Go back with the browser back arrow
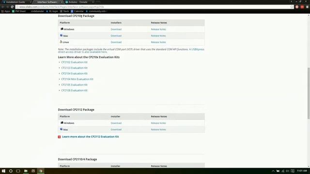This screenshot has height=174, width=310. 3,7
